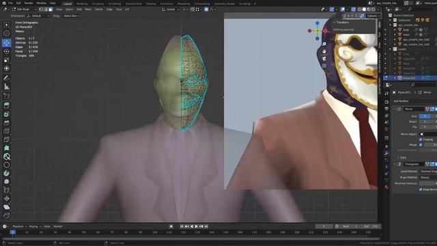Toggle Mirror Axis X button
The width and height of the screenshot is (437, 246).
(x=425, y=116)
